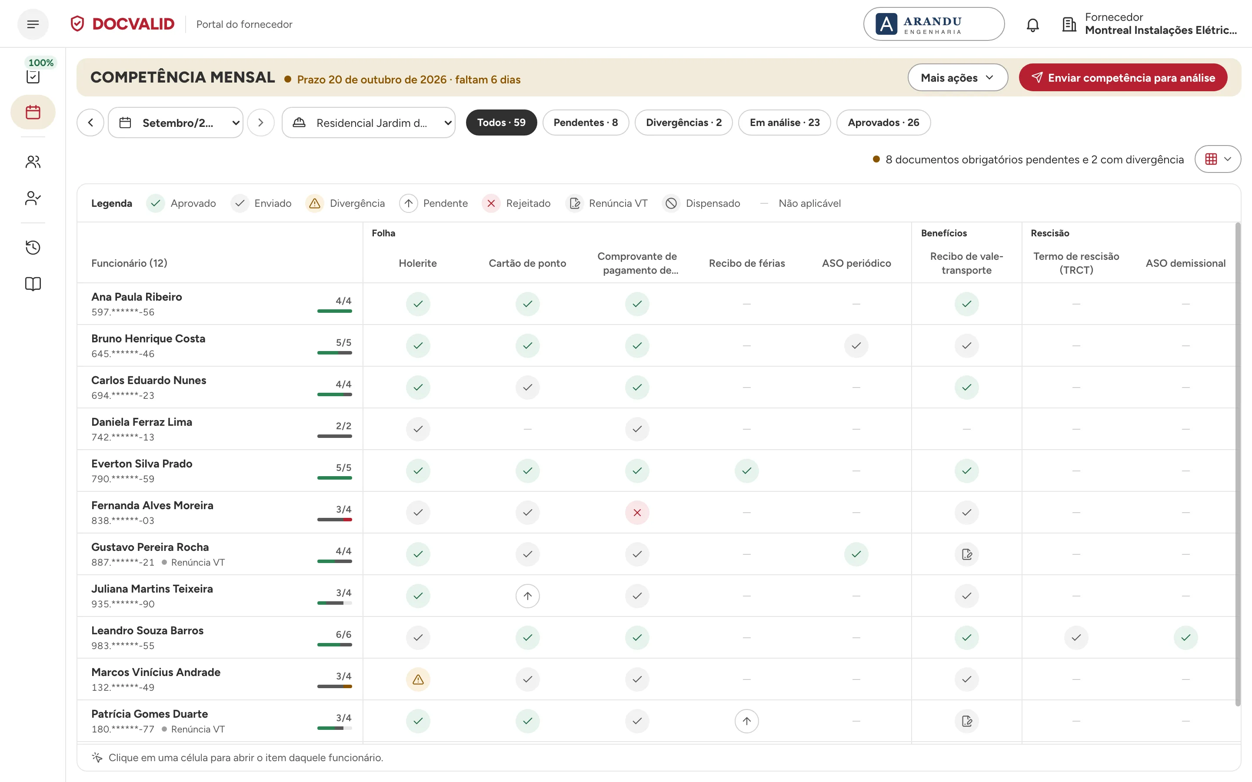
Task: Open the history clock icon in the sidebar
Action: tap(33, 247)
